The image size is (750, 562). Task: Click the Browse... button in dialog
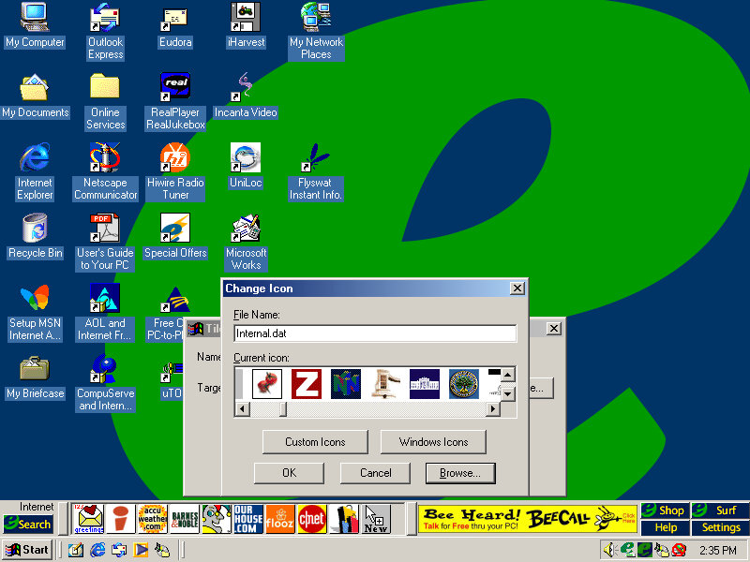(460, 473)
